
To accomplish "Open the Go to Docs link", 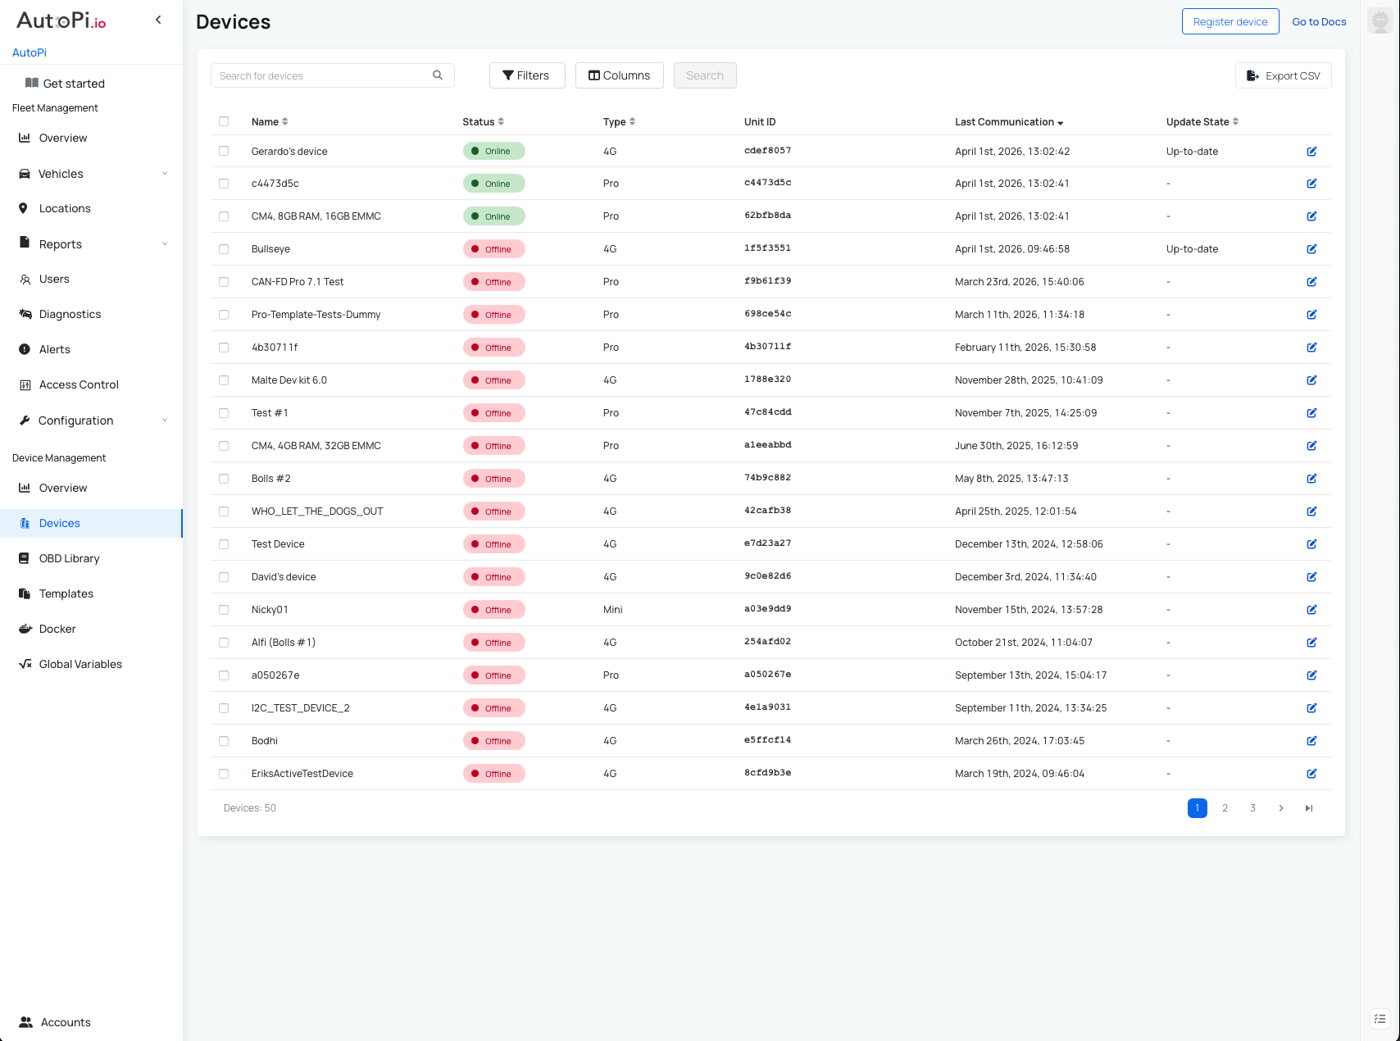I will click(x=1319, y=21).
